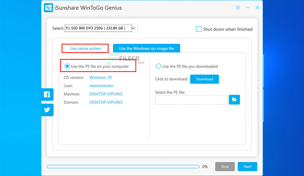This screenshot has height=176, width=304.
Task: Click the iSunshare WinToGo Genius title text
Action: tap(88, 8)
